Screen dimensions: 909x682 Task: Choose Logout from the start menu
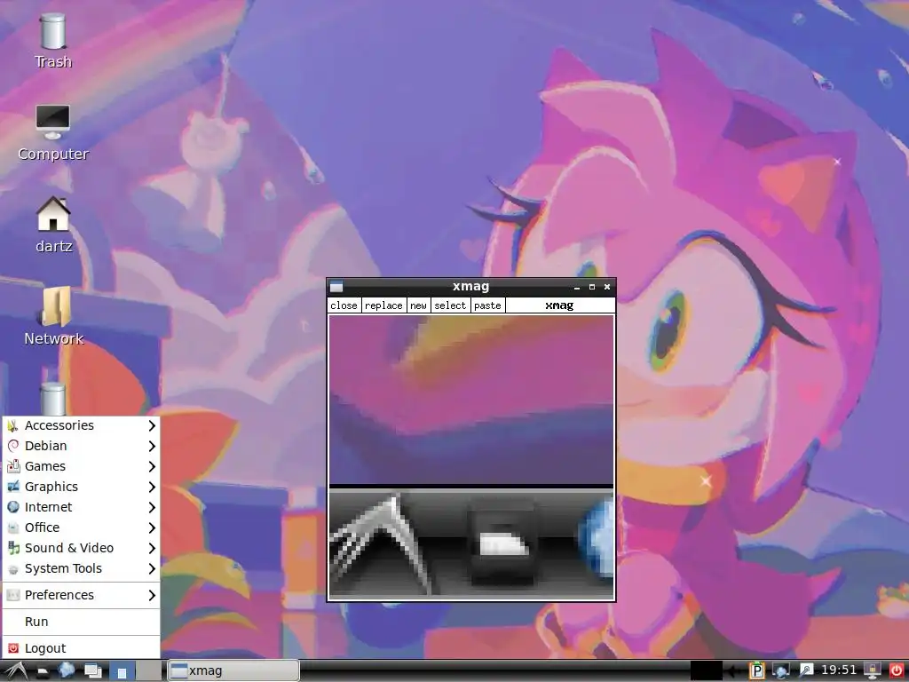81,648
